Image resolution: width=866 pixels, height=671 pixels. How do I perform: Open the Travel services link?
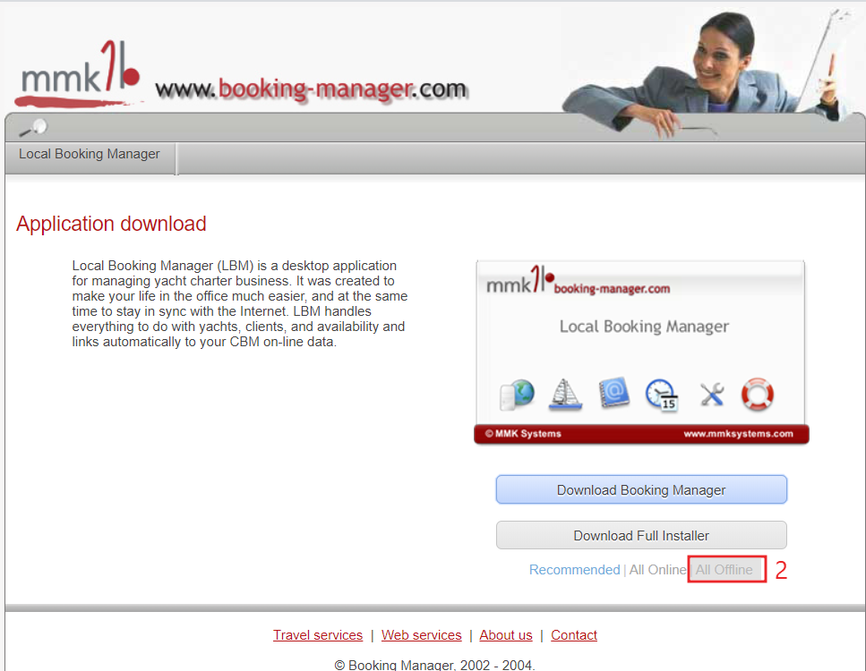pos(318,635)
